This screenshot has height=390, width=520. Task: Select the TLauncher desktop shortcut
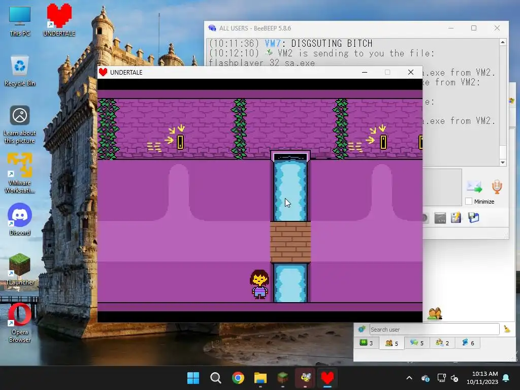[20, 269]
